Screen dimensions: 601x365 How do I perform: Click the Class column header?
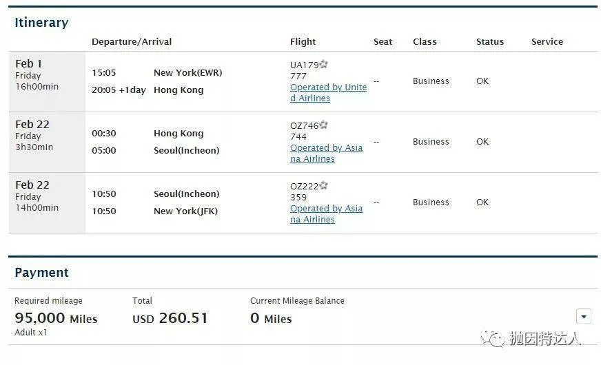coord(425,42)
